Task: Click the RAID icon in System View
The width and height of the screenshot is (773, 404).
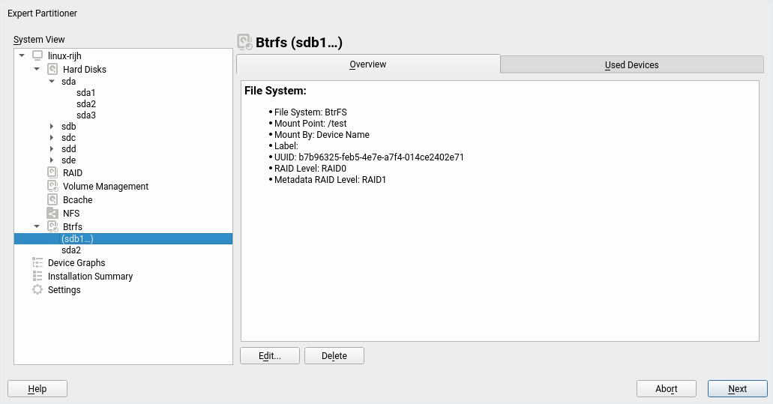Action: pyautogui.click(x=52, y=173)
